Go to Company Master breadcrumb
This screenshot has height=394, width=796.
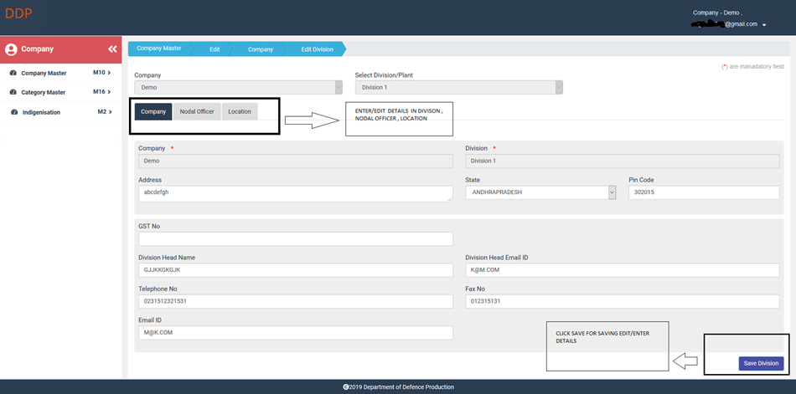[159, 49]
